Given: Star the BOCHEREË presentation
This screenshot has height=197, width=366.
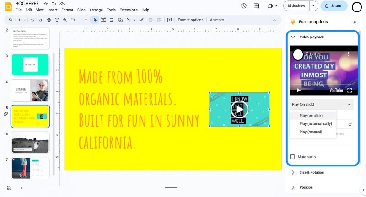Looking at the screenshot, I should click(x=46, y=4).
